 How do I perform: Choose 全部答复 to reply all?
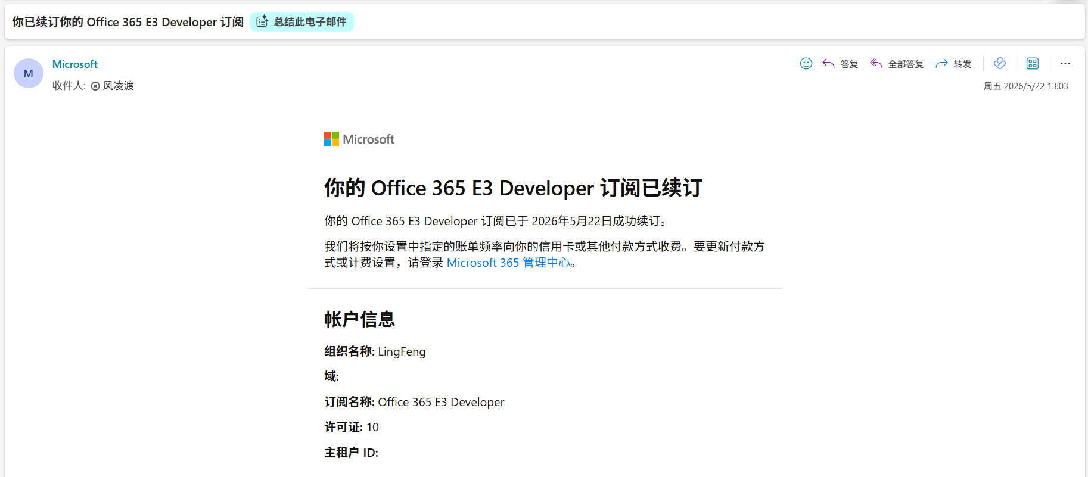(x=897, y=64)
